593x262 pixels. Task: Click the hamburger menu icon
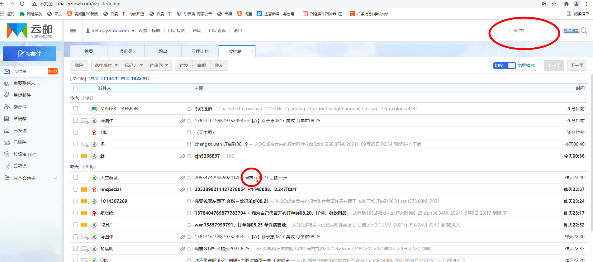tap(73, 31)
